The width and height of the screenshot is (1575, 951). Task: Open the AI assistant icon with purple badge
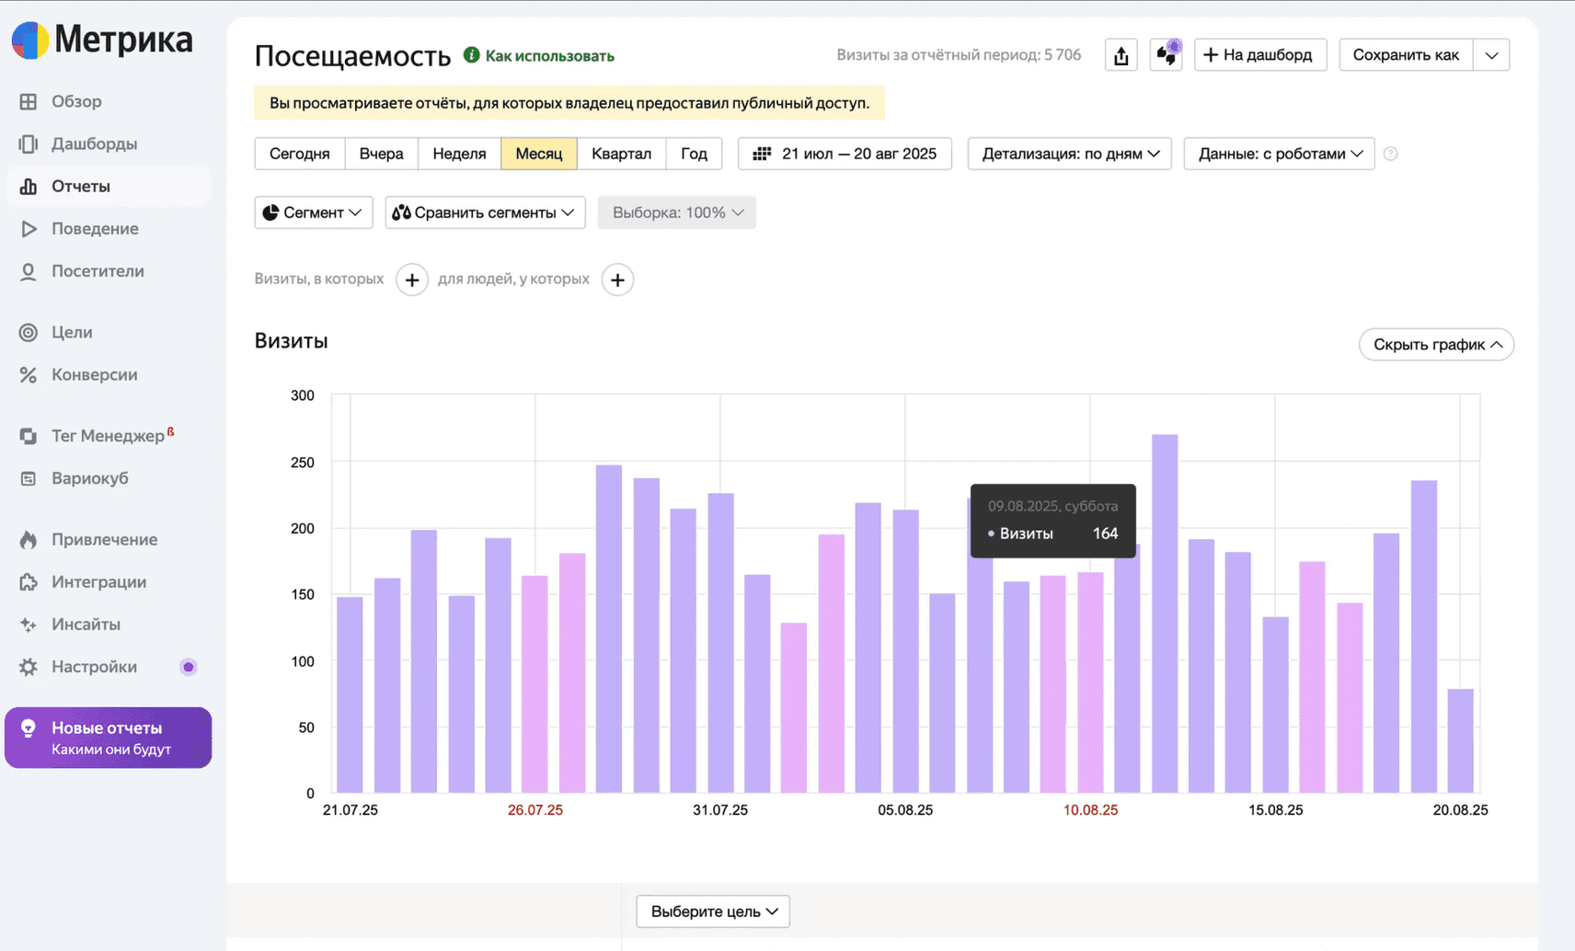1166,55
